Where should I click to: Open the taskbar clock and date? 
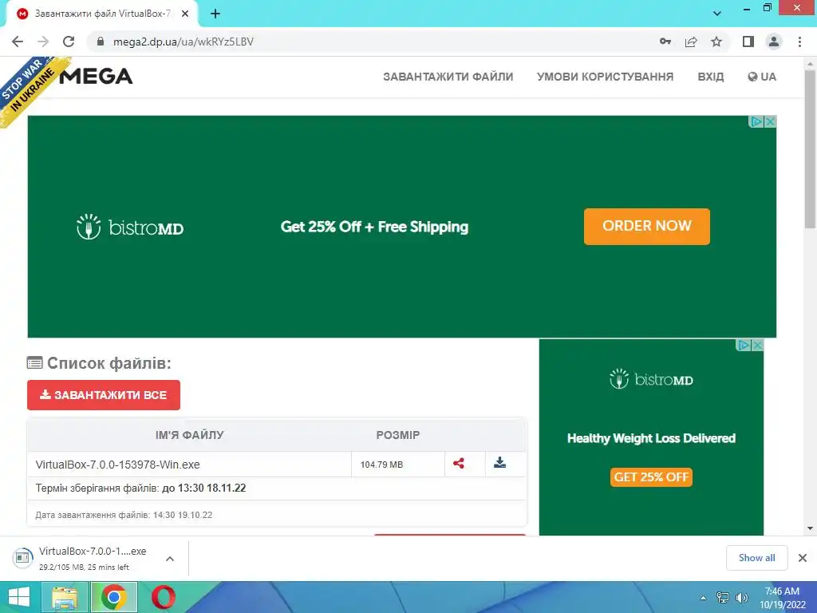(782, 598)
